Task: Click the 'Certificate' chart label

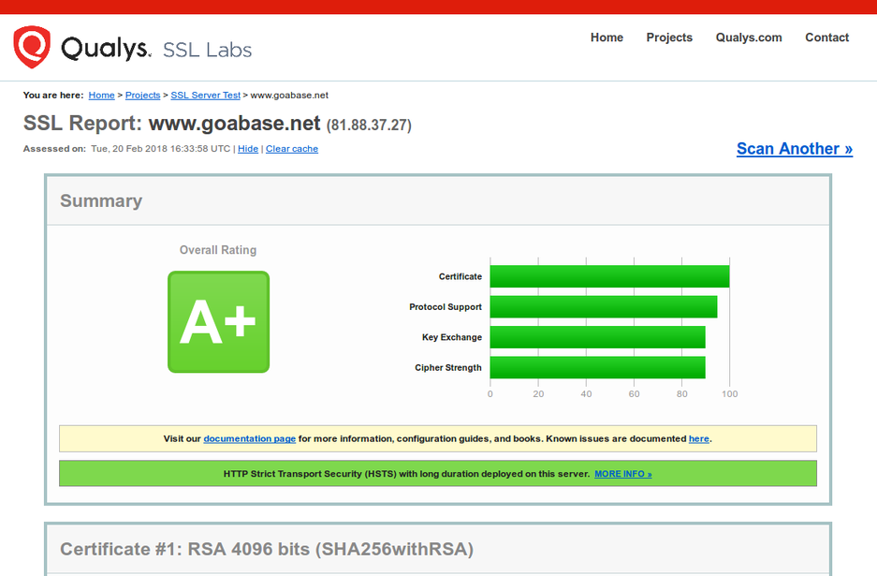Action: [460, 276]
